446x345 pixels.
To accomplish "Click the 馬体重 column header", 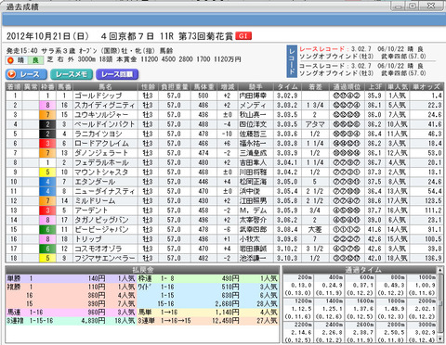I will click(x=203, y=87).
